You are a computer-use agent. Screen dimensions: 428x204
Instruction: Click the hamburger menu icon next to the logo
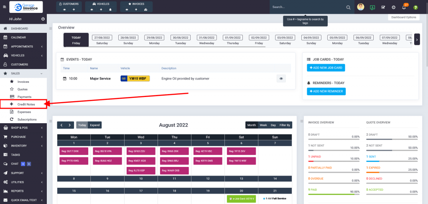[5, 7]
